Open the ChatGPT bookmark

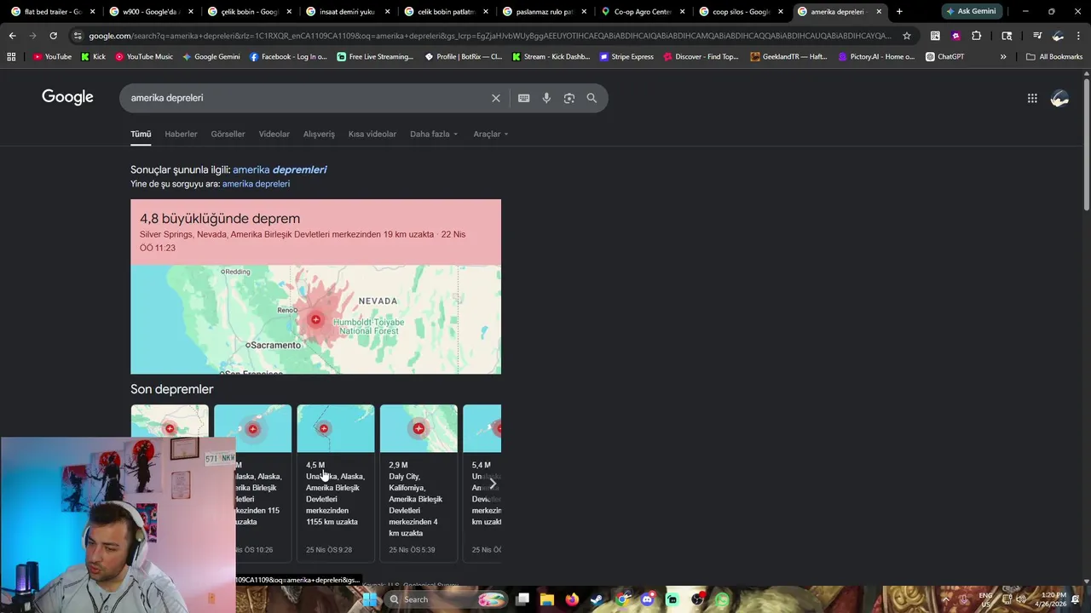pos(944,56)
